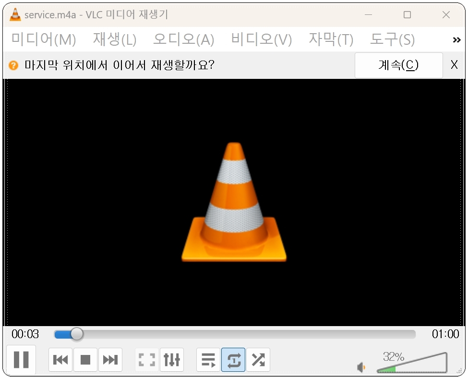
Task: Click the seek bar position handle
Action: click(x=77, y=334)
